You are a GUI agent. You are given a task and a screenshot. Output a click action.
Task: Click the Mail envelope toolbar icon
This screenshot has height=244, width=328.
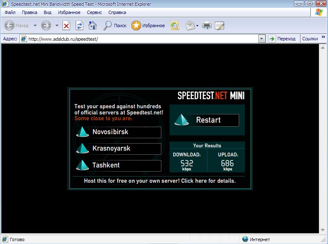pyautogui.click(x=190, y=26)
